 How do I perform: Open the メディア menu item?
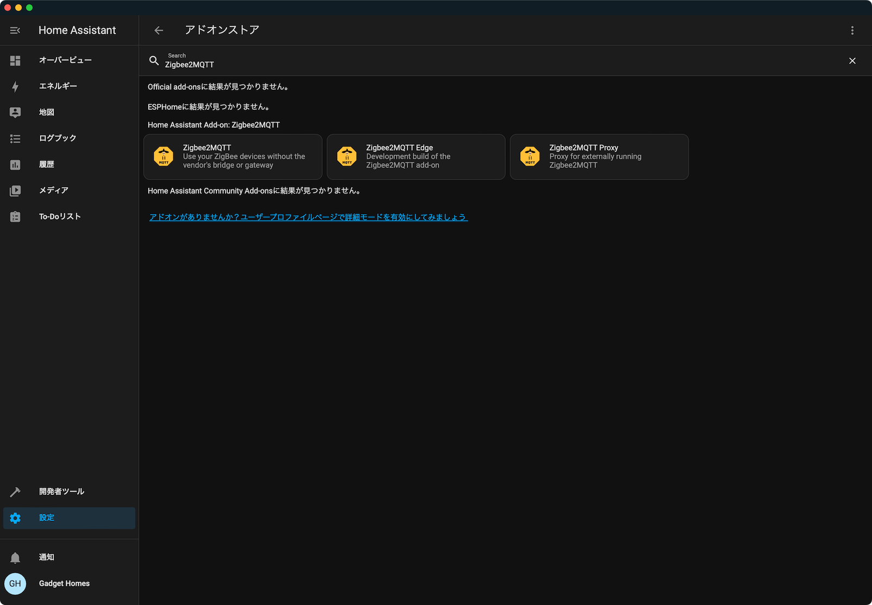70,190
